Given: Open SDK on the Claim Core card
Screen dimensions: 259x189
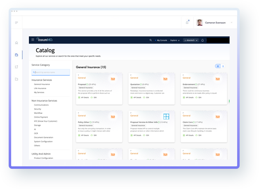Looking at the screenshot, I should click(x=198, y=135).
